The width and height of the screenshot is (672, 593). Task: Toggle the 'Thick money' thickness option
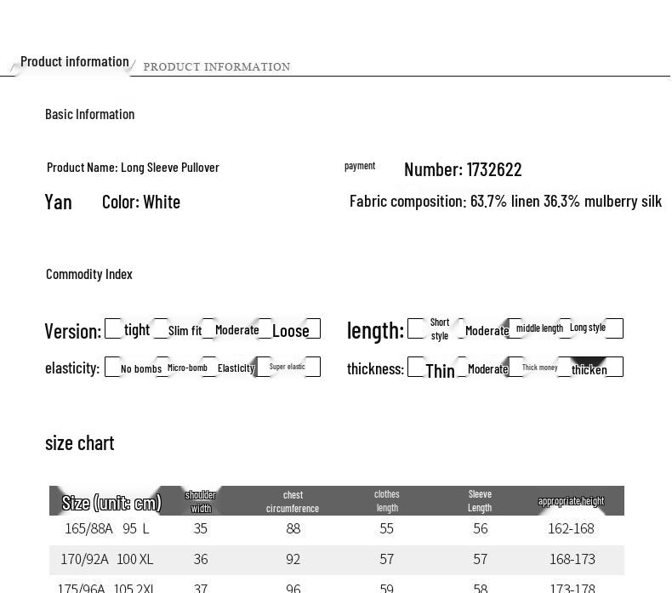[x=515, y=368]
